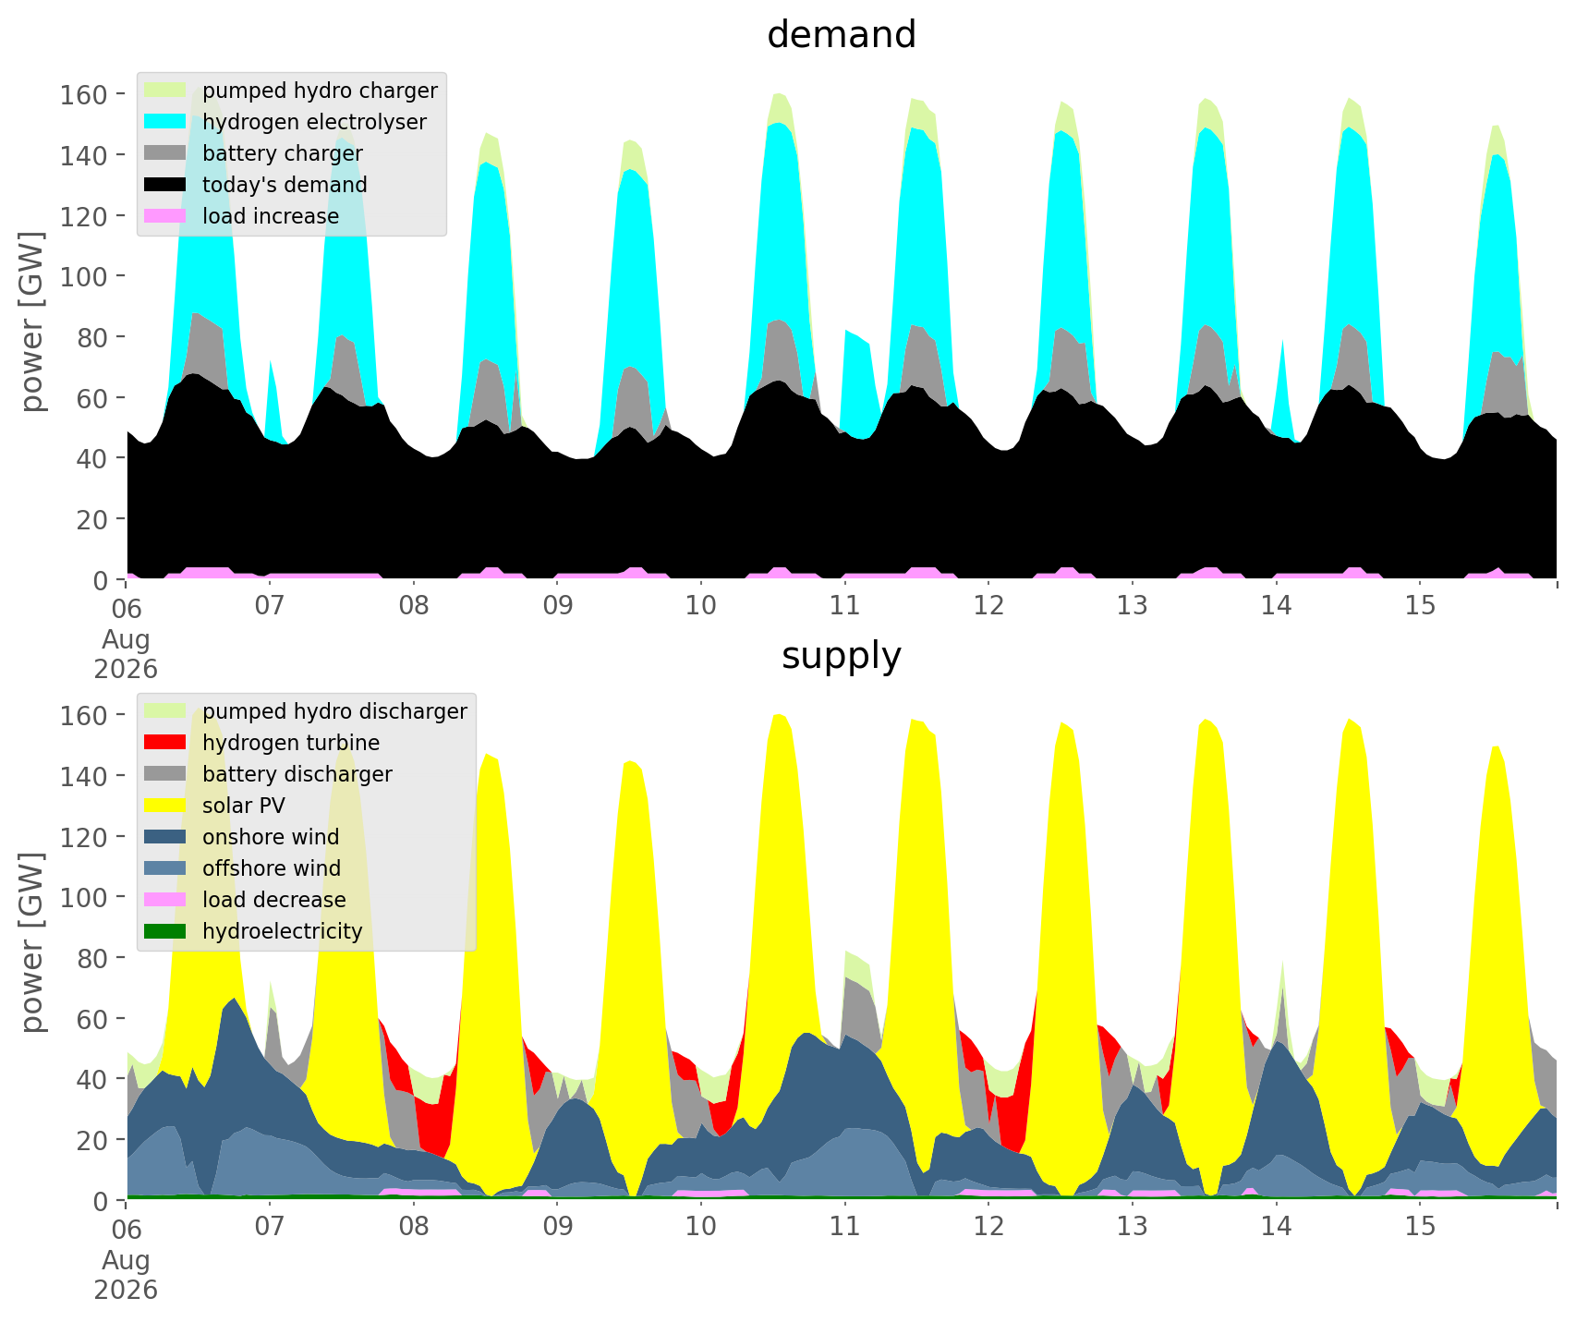Click the "battery charger" legend label text
This screenshot has height=1322, width=1576.
point(283,153)
